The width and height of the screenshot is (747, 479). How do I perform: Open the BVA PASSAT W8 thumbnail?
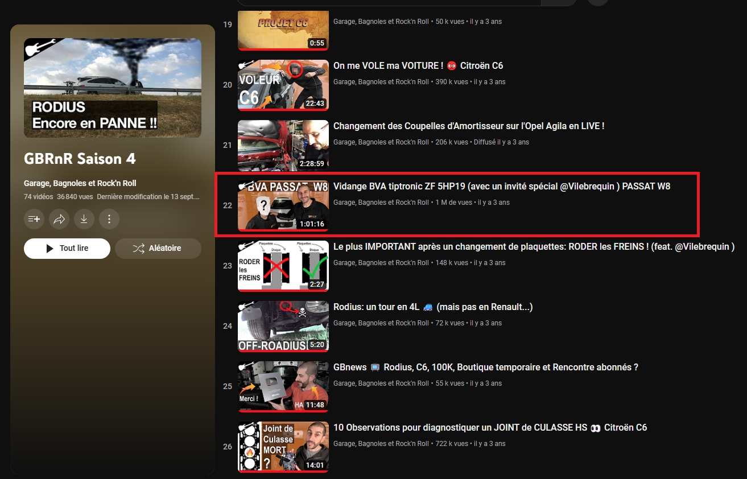click(283, 205)
